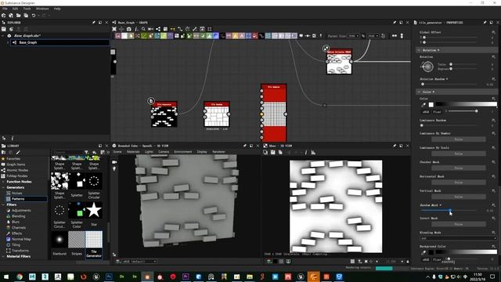The width and height of the screenshot is (501, 282).
Task: Click camera icon in 3D view
Action: [114, 162]
